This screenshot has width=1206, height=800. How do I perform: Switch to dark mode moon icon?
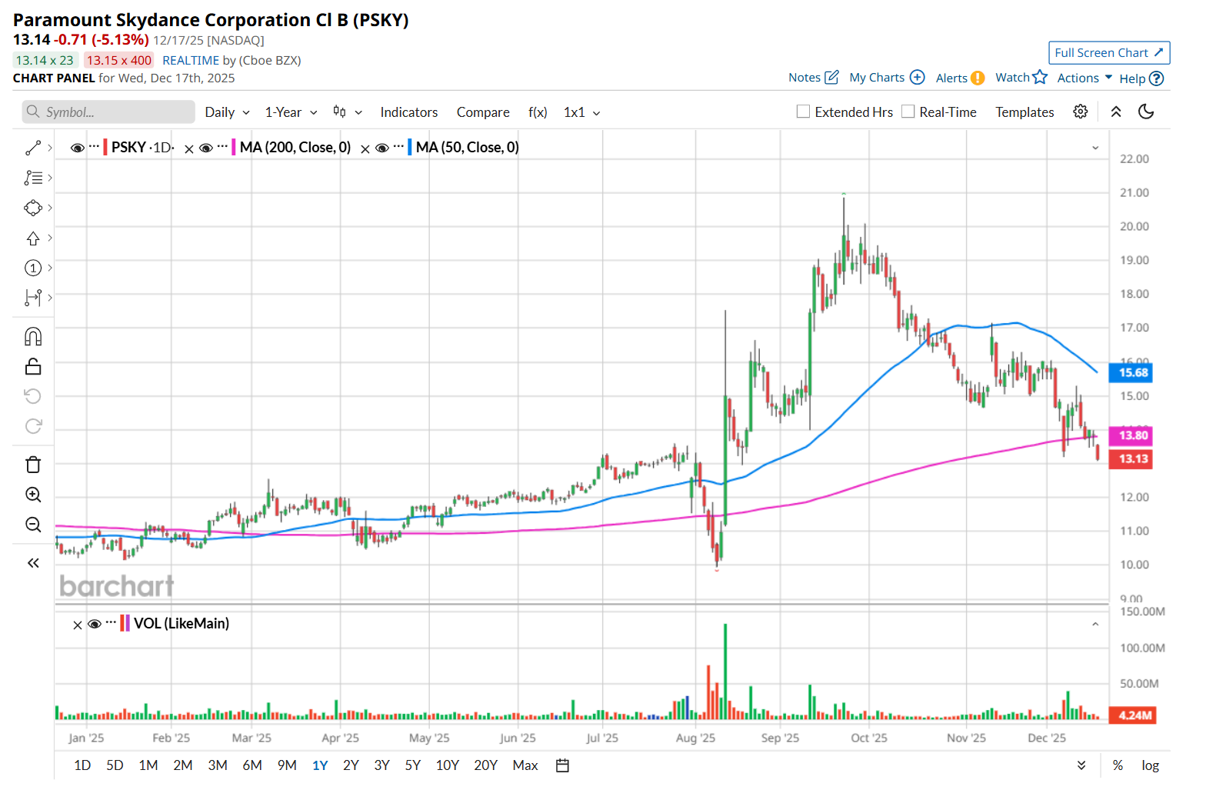coord(1146,112)
